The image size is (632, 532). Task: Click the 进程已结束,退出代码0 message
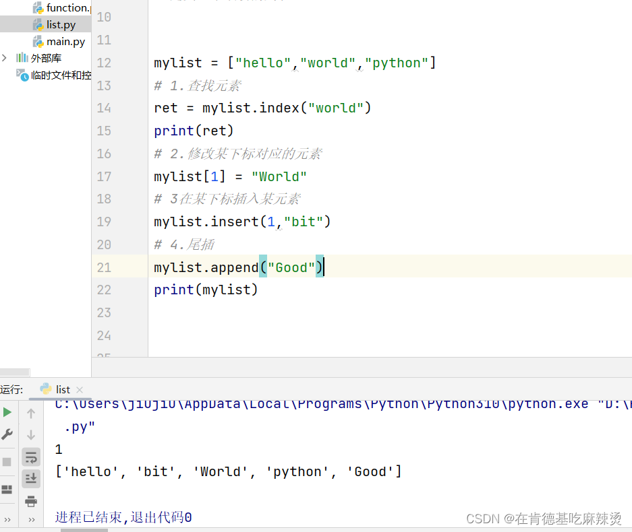(123, 517)
